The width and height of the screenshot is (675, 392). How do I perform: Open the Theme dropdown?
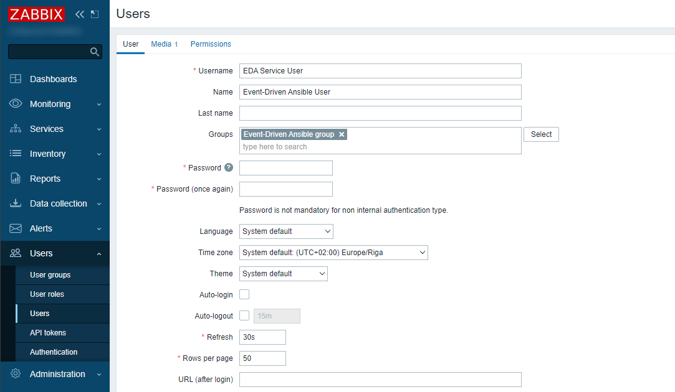point(283,274)
